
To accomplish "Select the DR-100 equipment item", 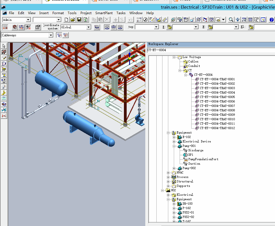I will click(187, 204).
